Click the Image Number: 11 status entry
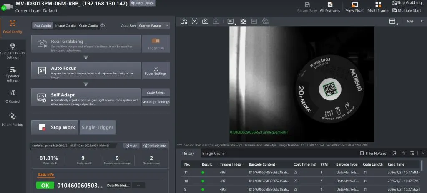The width and height of the screenshot is (427, 193). [292, 145]
